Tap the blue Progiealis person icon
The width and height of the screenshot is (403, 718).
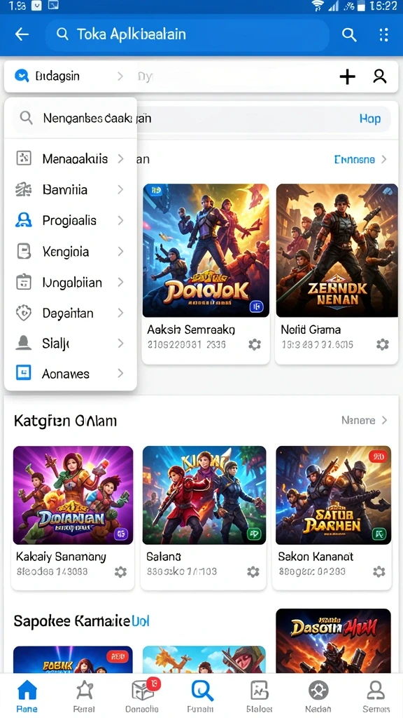coord(24,221)
